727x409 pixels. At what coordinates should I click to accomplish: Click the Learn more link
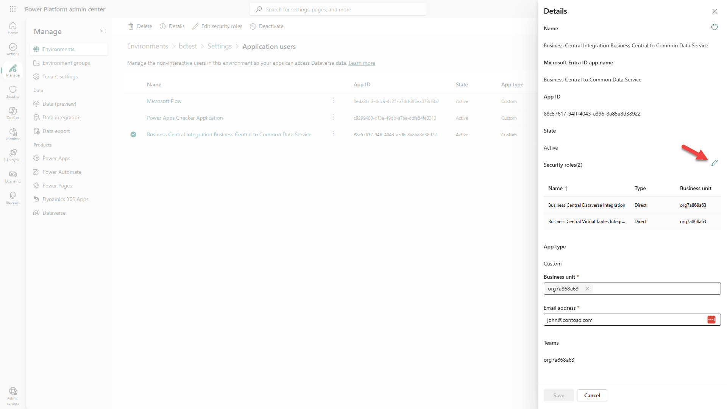pos(362,63)
